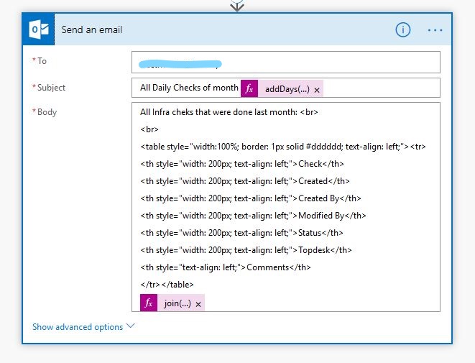Click the body line ending 'Topdesk</th>'

click(x=246, y=250)
